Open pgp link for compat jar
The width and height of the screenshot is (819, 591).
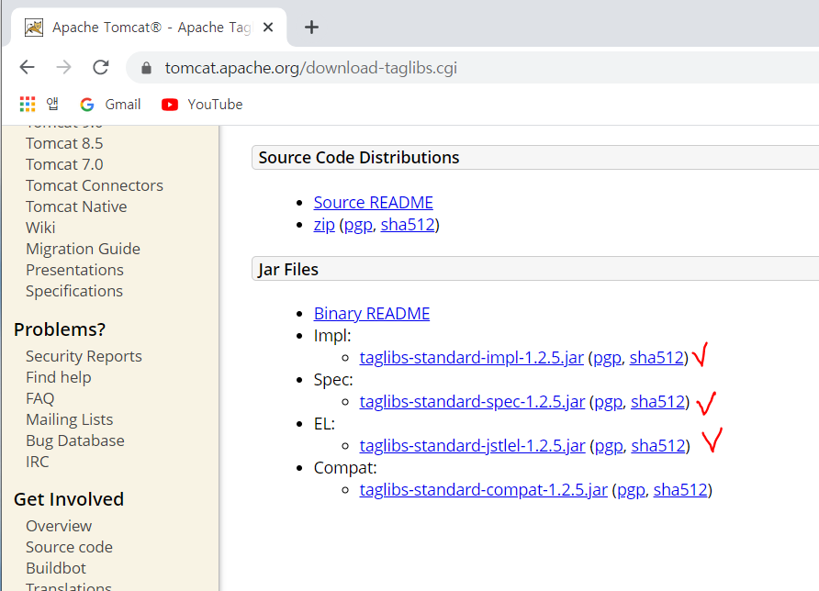632,490
